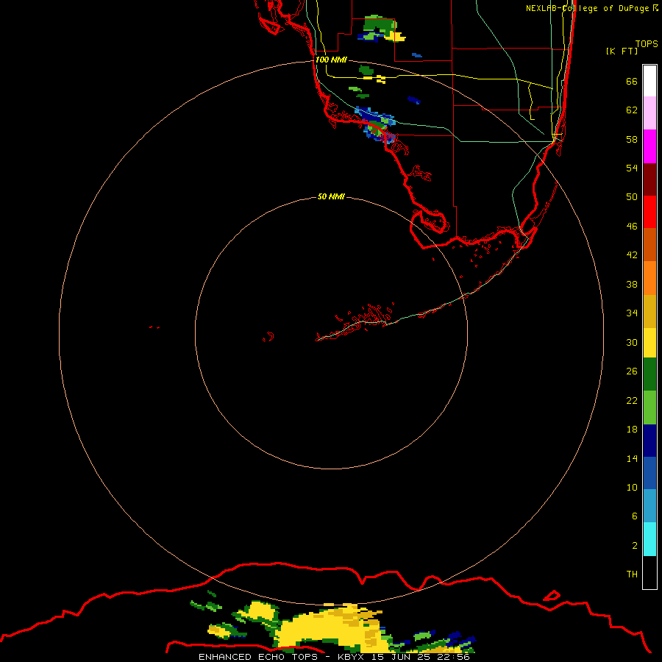Viewport: 662px width, 662px height.
Task: Click the navy blue legend band
Action: pos(649,441)
